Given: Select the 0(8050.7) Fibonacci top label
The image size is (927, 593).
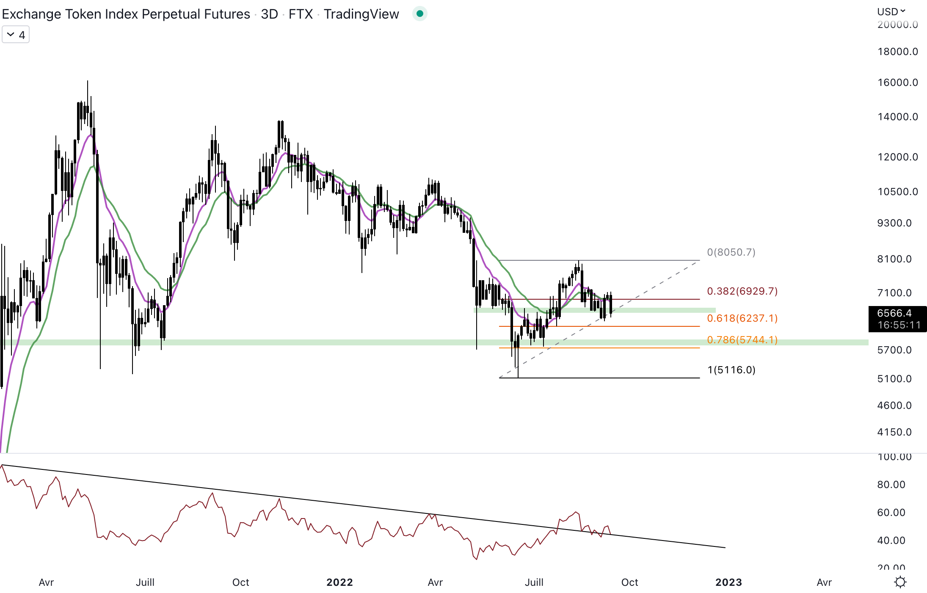Looking at the screenshot, I should [731, 252].
